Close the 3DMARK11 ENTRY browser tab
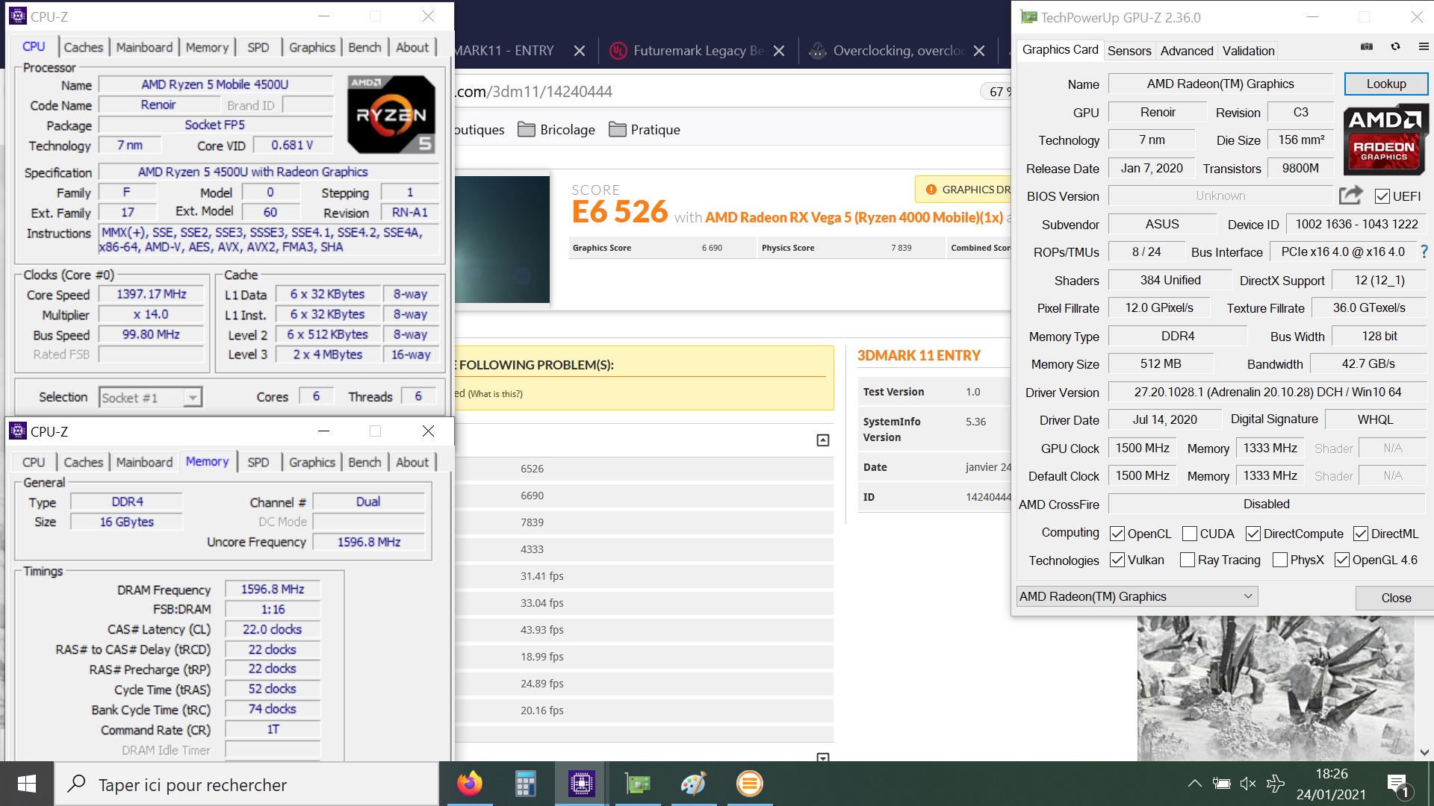1434x806 pixels. pyautogui.click(x=580, y=51)
